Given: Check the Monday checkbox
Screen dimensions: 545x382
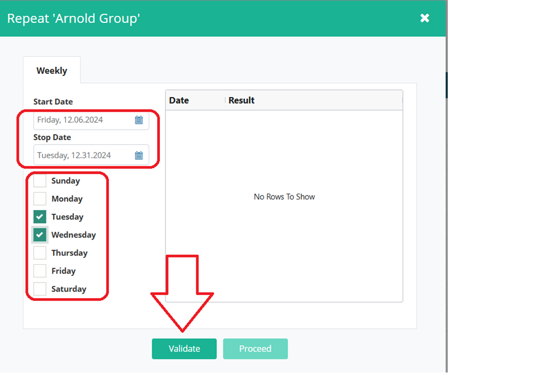Looking at the screenshot, I should [x=40, y=199].
